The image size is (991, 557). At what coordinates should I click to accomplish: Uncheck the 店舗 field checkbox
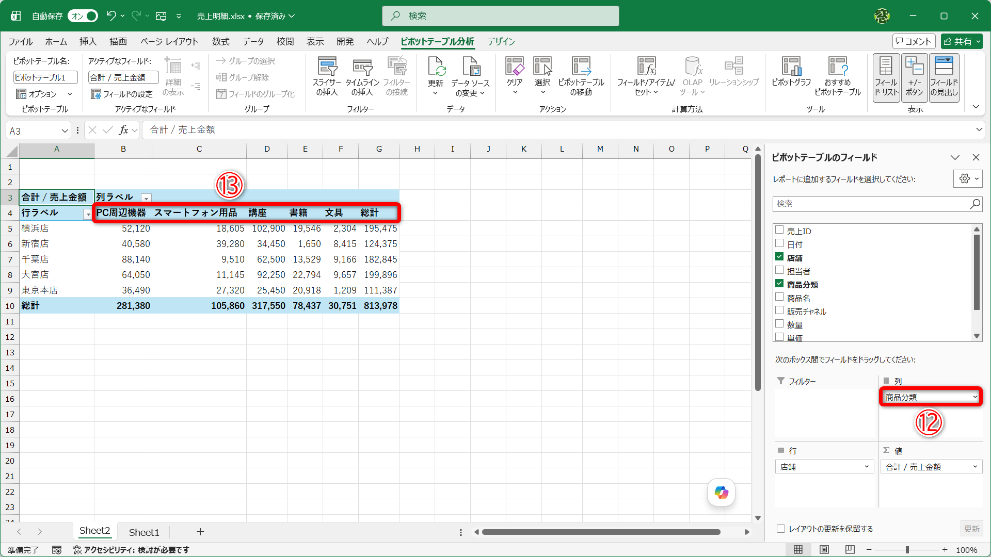pyautogui.click(x=779, y=257)
